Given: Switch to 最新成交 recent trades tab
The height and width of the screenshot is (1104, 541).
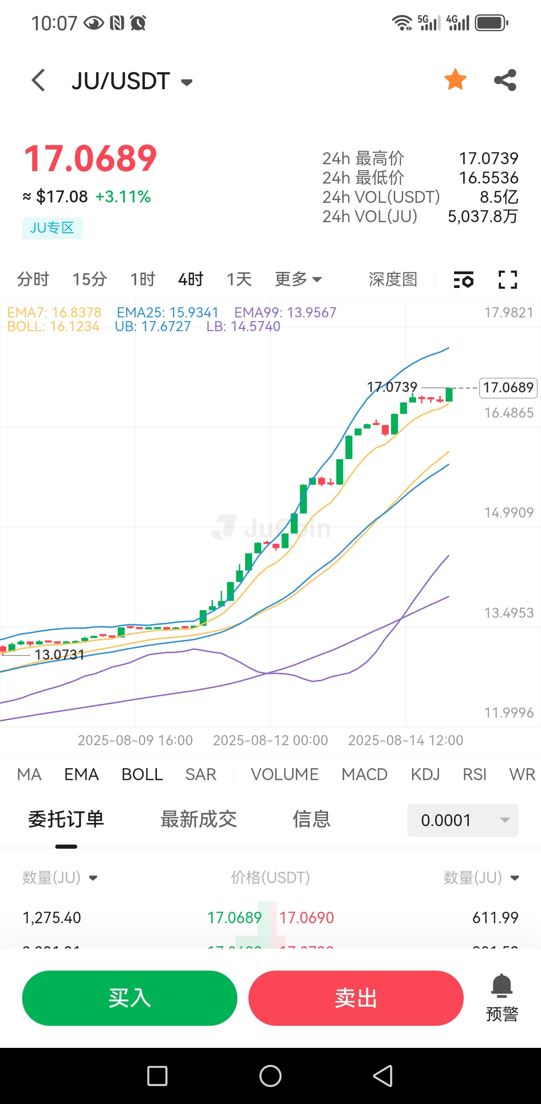Looking at the screenshot, I should 199,819.
